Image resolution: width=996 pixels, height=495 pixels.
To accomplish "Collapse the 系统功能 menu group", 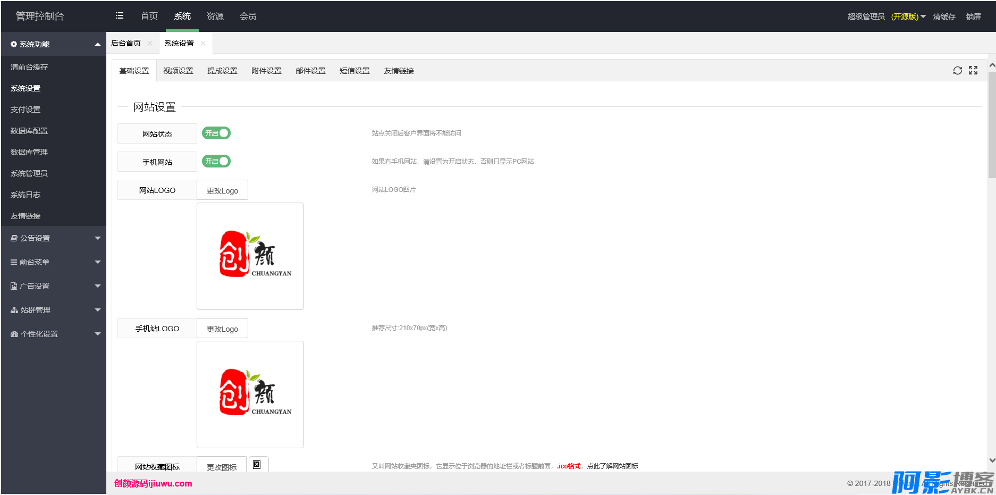I will (x=98, y=44).
